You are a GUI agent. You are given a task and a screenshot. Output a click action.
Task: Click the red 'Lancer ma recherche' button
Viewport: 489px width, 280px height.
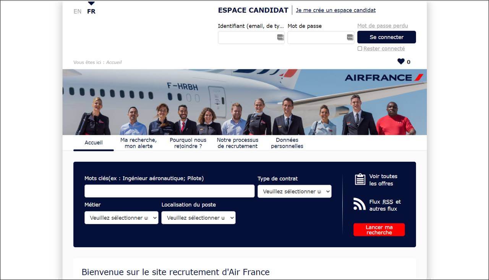[379, 230]
